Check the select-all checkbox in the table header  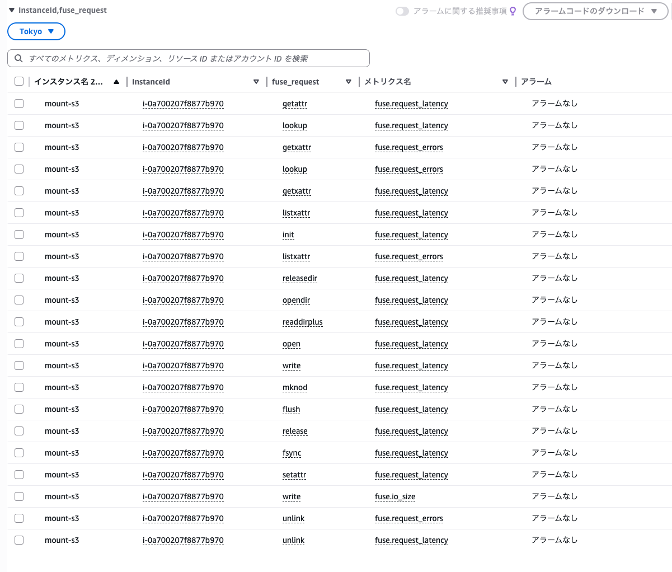[x=19, y=81]
